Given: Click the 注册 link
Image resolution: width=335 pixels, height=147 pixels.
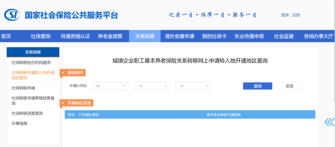Looking at the screenshot, I should (296, 15).
